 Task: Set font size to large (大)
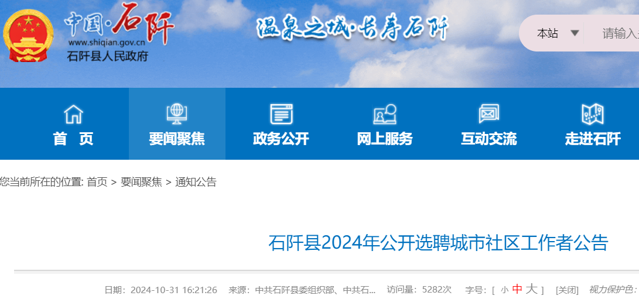coord(531,289)
